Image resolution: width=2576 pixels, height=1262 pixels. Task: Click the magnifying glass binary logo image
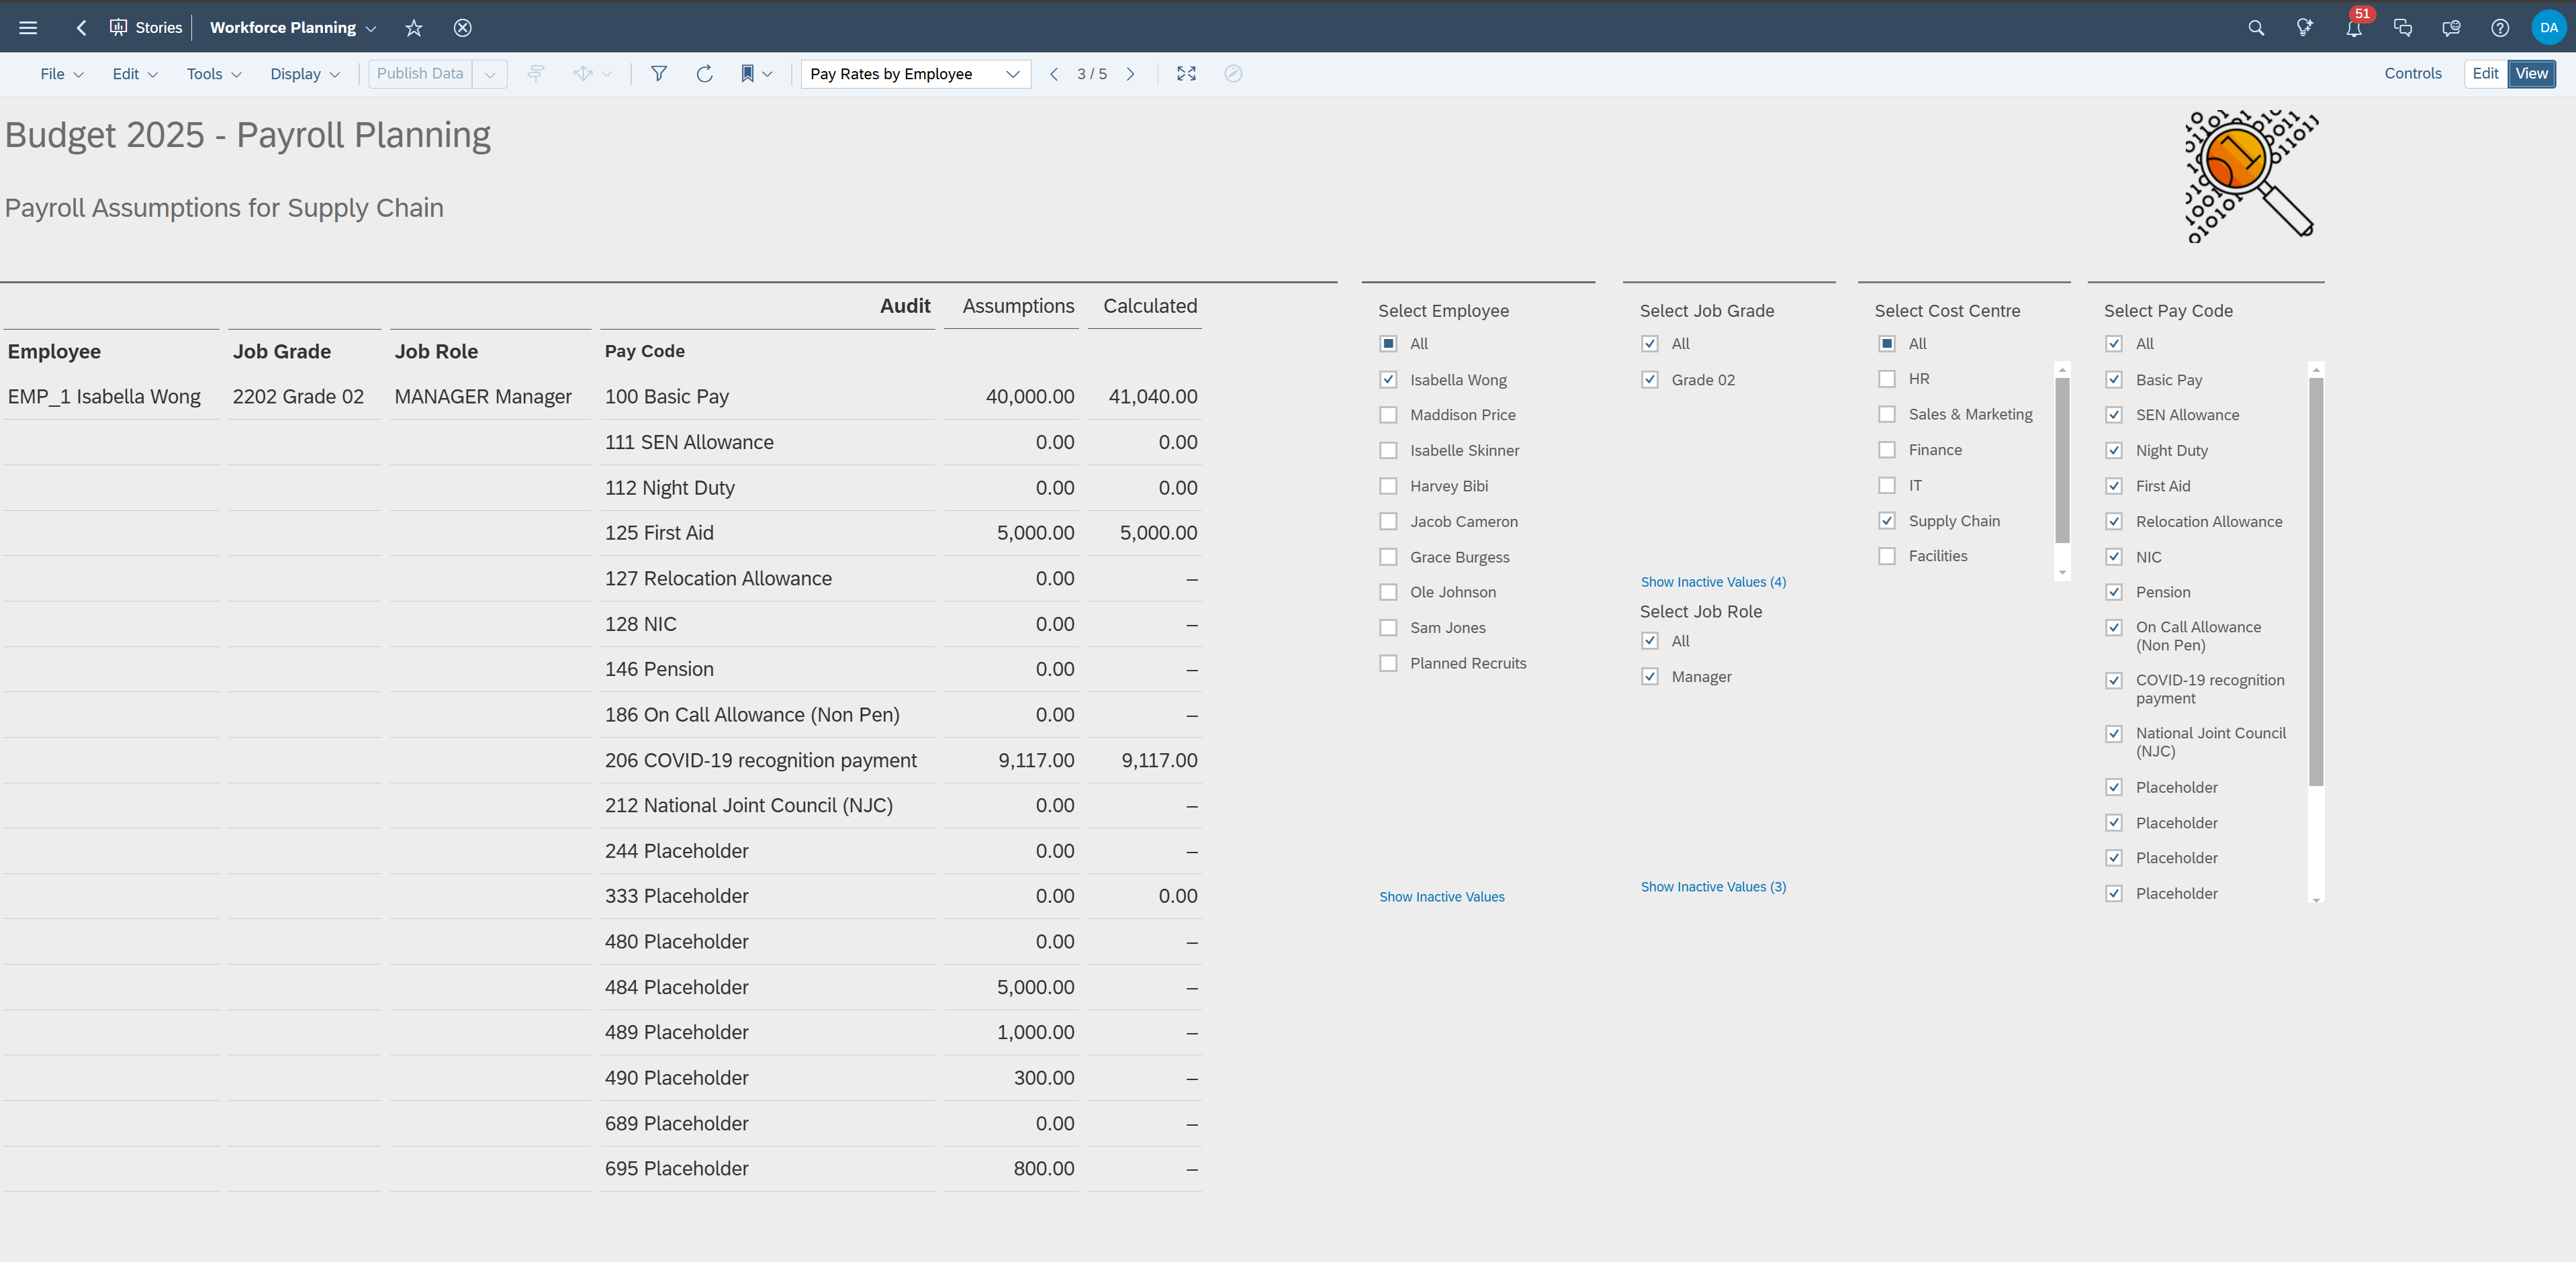pyautogui.click(x=2251, y=176)
